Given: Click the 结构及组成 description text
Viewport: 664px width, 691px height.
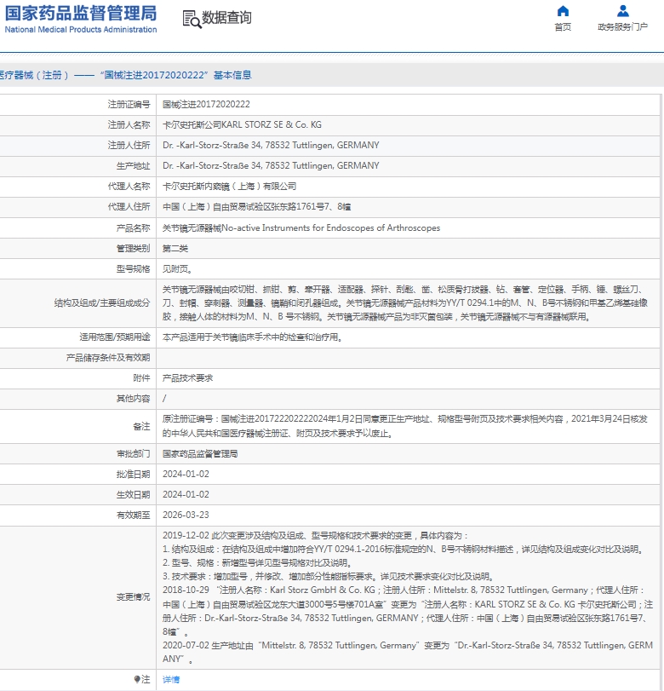Looking at the screenshot, I should (405, 302).
